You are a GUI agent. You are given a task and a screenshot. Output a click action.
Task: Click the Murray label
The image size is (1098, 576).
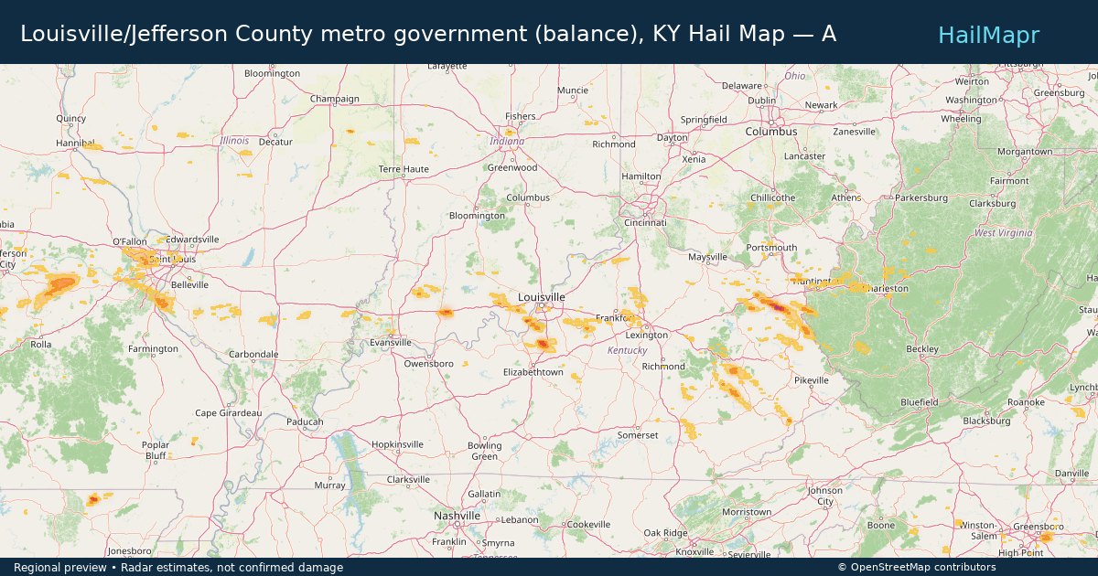coord(329,485)
